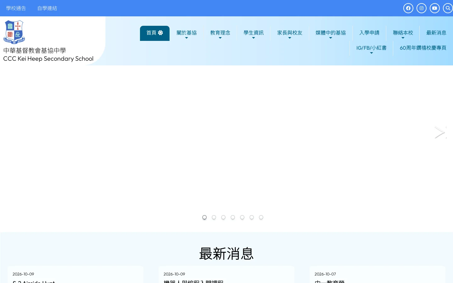Open the school's YouTube channel icon

click(435, 8)
